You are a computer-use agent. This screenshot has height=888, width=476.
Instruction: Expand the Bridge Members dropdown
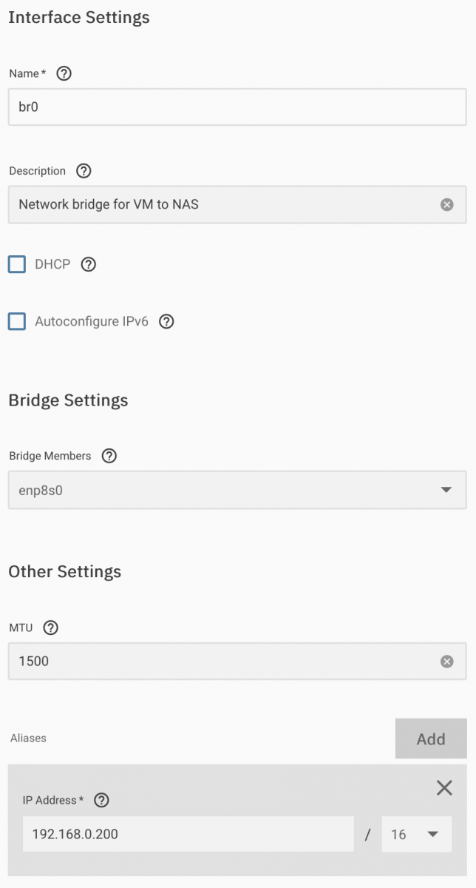click(446, 490)
